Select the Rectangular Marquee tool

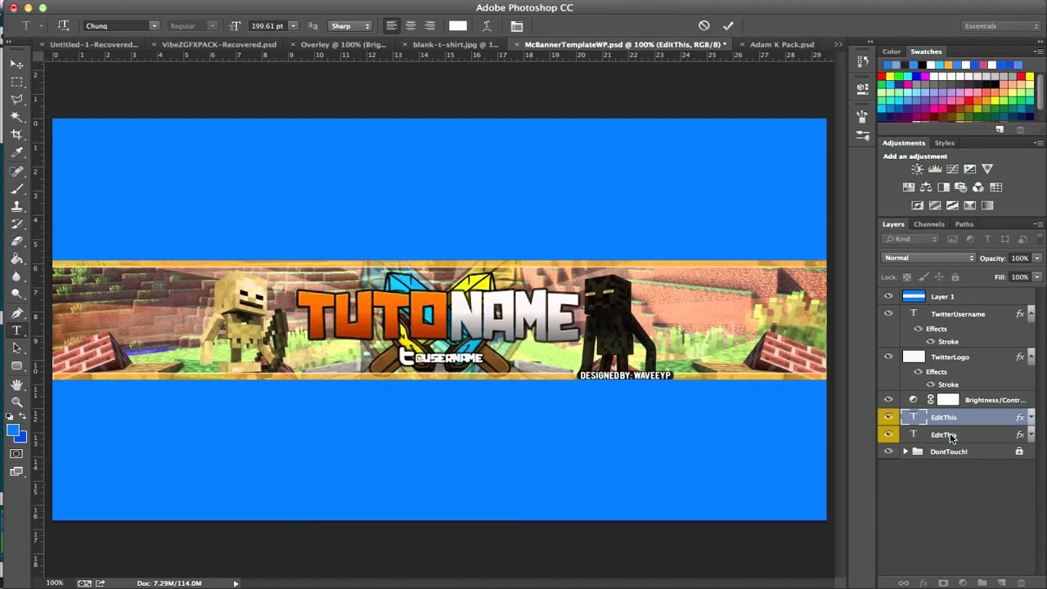pos(16,82)
